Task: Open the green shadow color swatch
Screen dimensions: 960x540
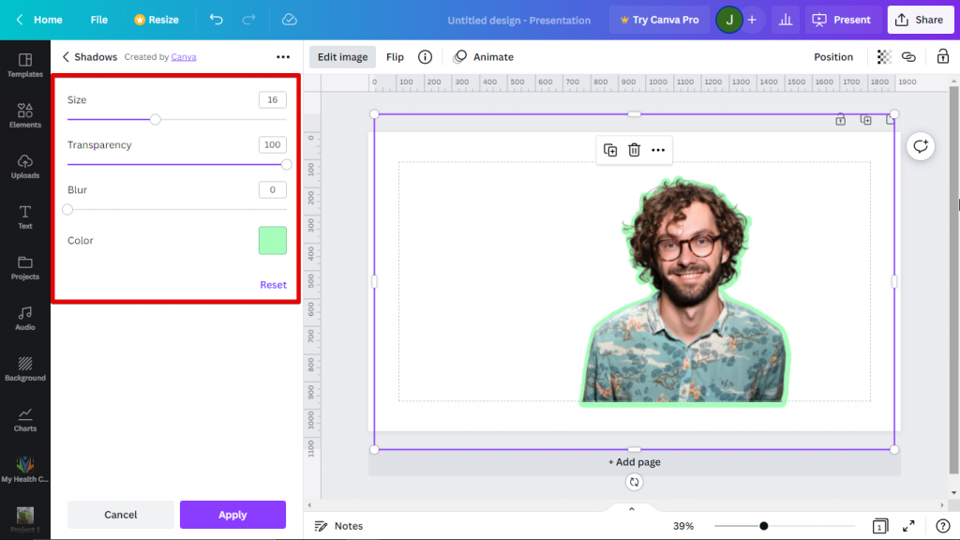Action: pos(272,240)
